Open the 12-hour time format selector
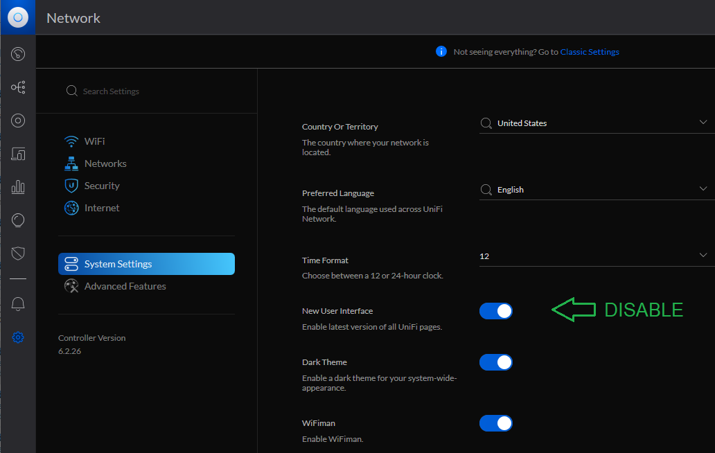 (x=597, y=256)
